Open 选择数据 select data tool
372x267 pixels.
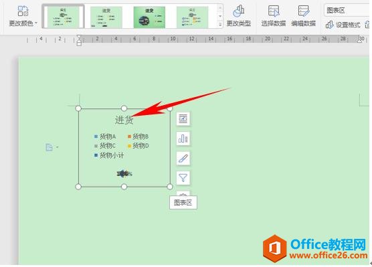click(x=273, y=16)
